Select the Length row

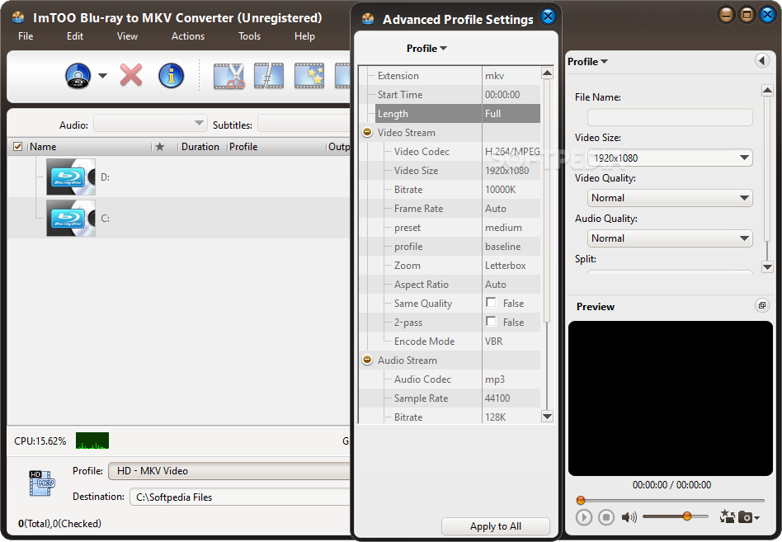[457, 113]
